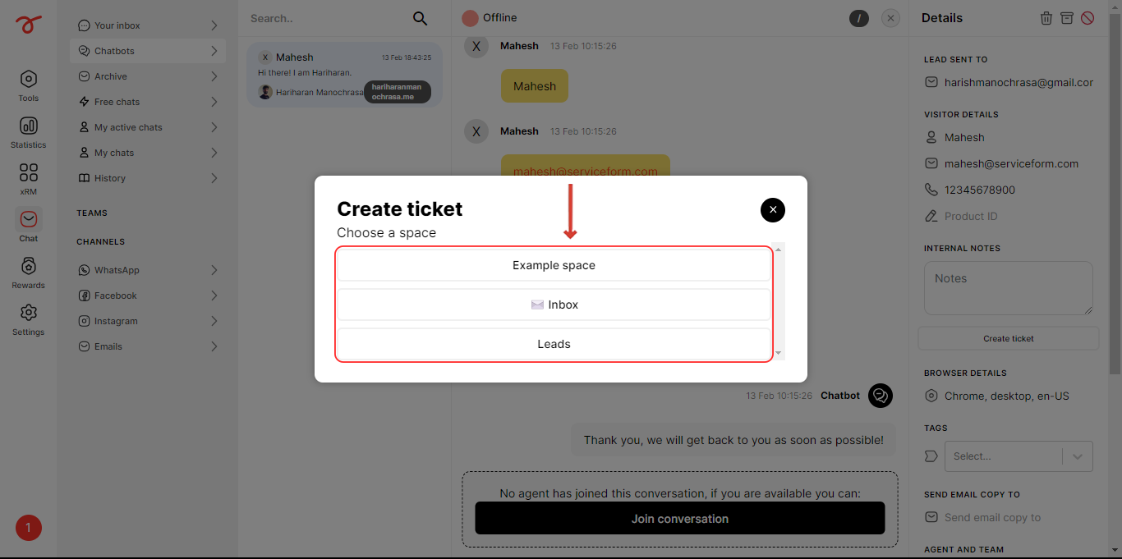This screenshot has width=1122, height=559.
Task: Open Settings gear in sidebar
Action: 29,319
